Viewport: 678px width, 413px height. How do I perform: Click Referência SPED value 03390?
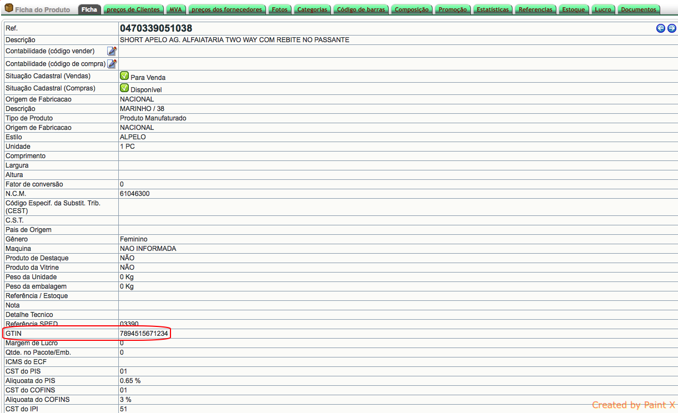[129, 324]
